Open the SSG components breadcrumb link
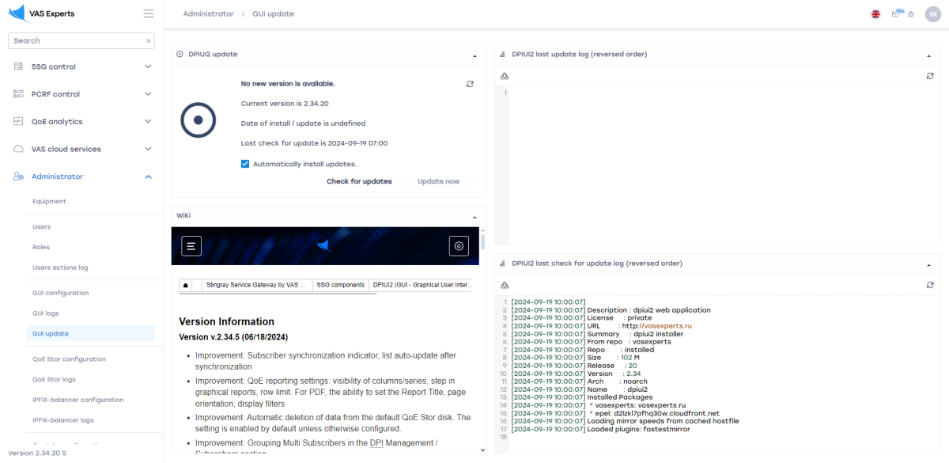This screenshot has width=949, height=463. (x=340, y=285)
